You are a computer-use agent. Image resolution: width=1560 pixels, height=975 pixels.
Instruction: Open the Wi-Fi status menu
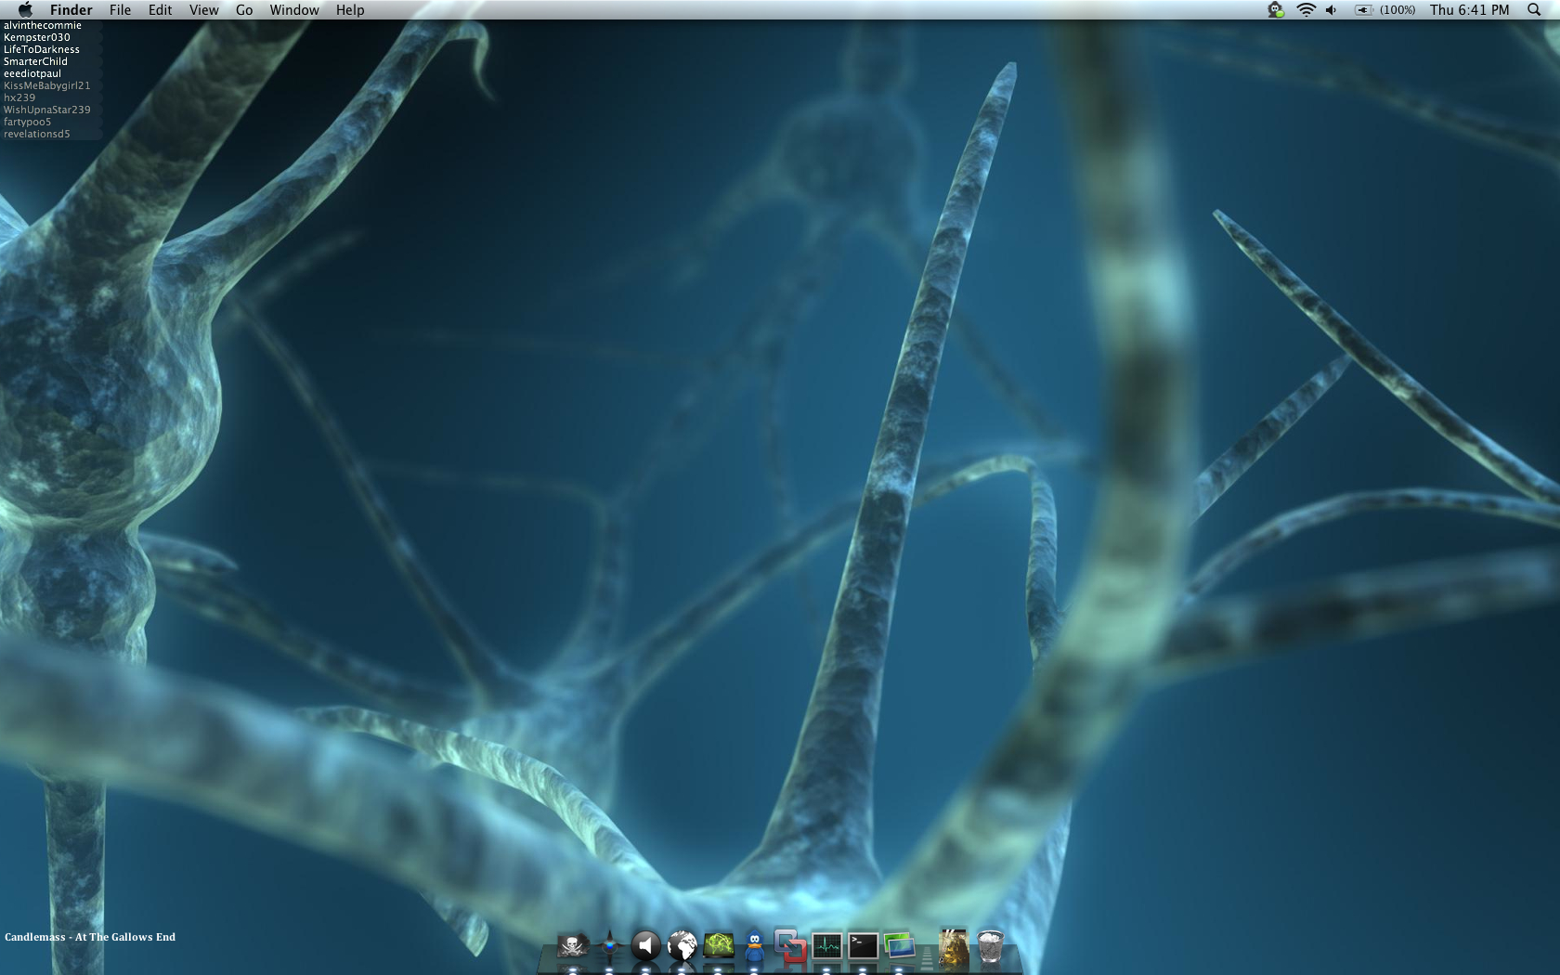point(1306,9)
